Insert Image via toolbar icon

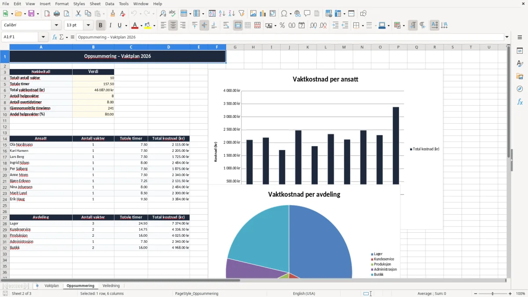click(x=253, y=14)
